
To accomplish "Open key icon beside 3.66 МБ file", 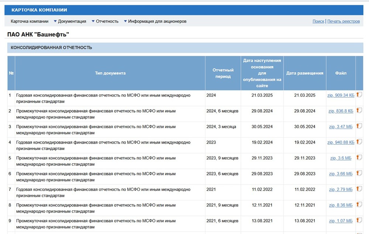I will (359, 173).
